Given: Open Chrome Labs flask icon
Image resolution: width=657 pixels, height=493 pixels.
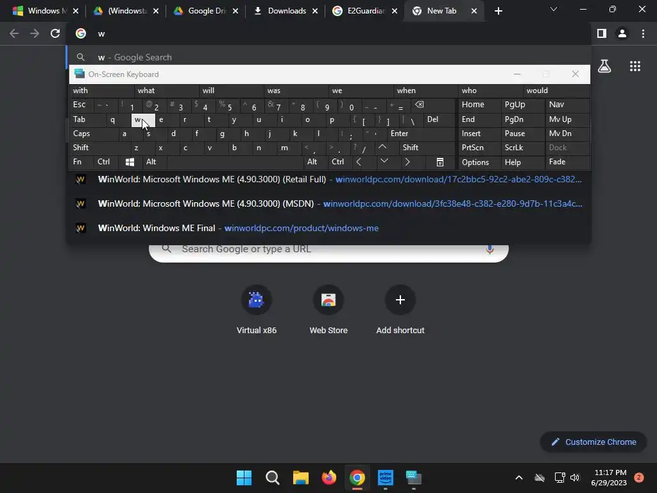Looking at the screenshot, I should 604,66.
